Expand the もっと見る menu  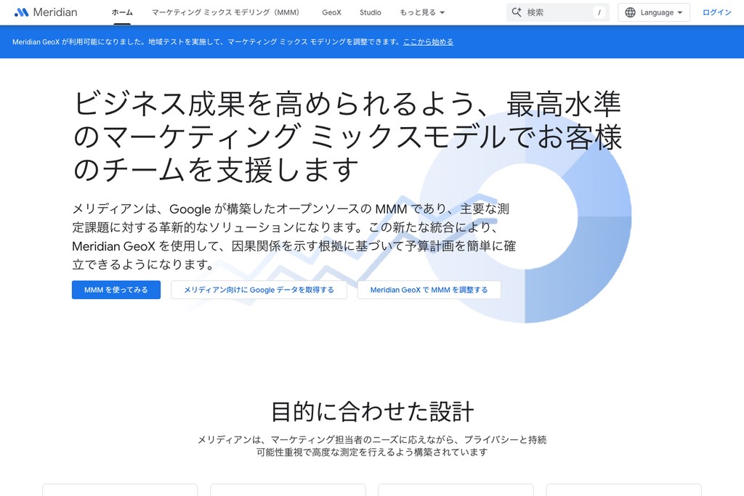(x=422, y=12)
